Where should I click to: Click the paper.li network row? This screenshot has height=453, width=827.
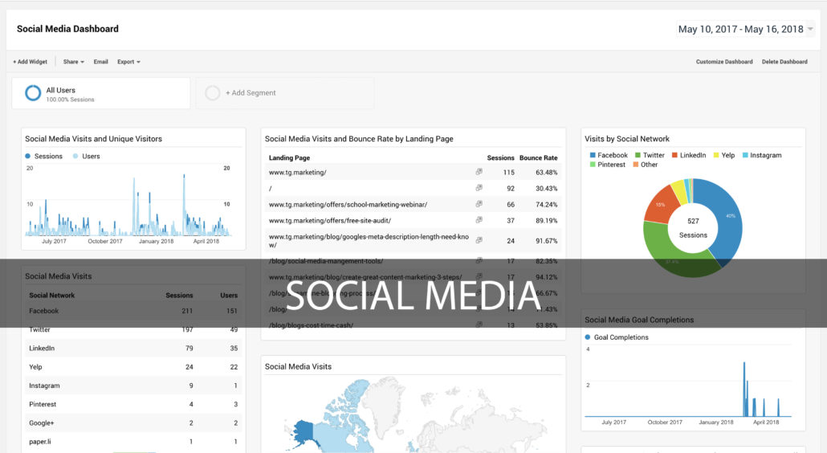[x=133, y=442]
